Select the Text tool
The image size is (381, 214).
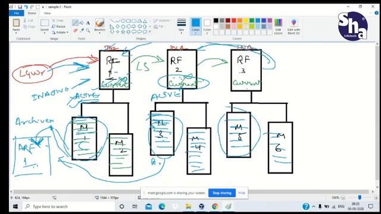point(88,23)
